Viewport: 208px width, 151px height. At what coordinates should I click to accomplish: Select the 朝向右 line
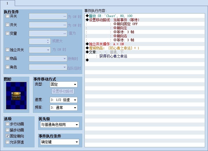point(145,36)
